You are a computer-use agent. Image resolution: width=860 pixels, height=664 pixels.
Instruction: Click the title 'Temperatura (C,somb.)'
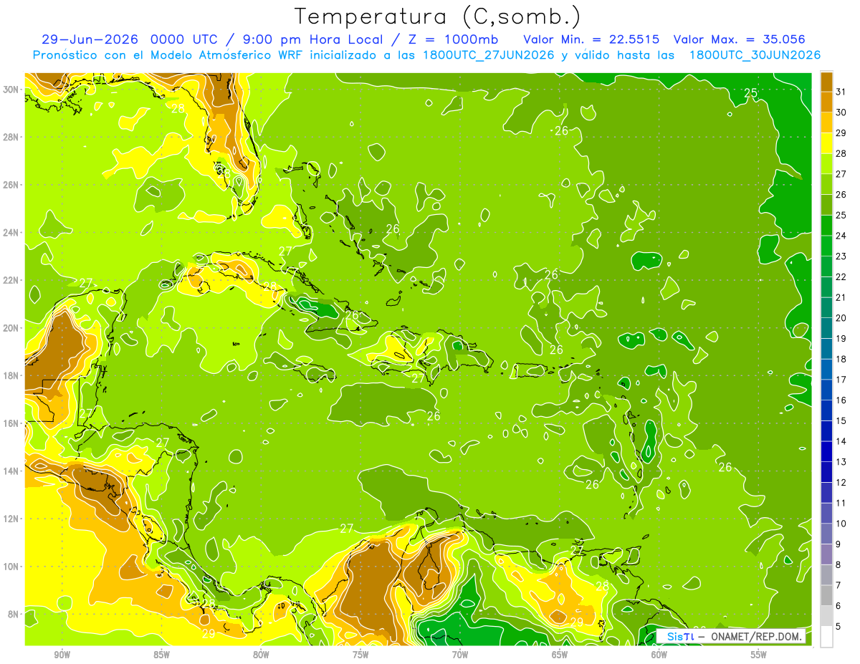click(437, 16)
